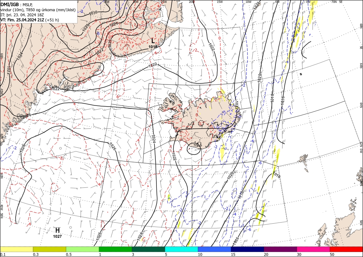This screenshot has width=363, height=257.
Task: Click the "VT: Fim. 25.04.2024 21Z" valid time
Action: click(x=22, y=20)
